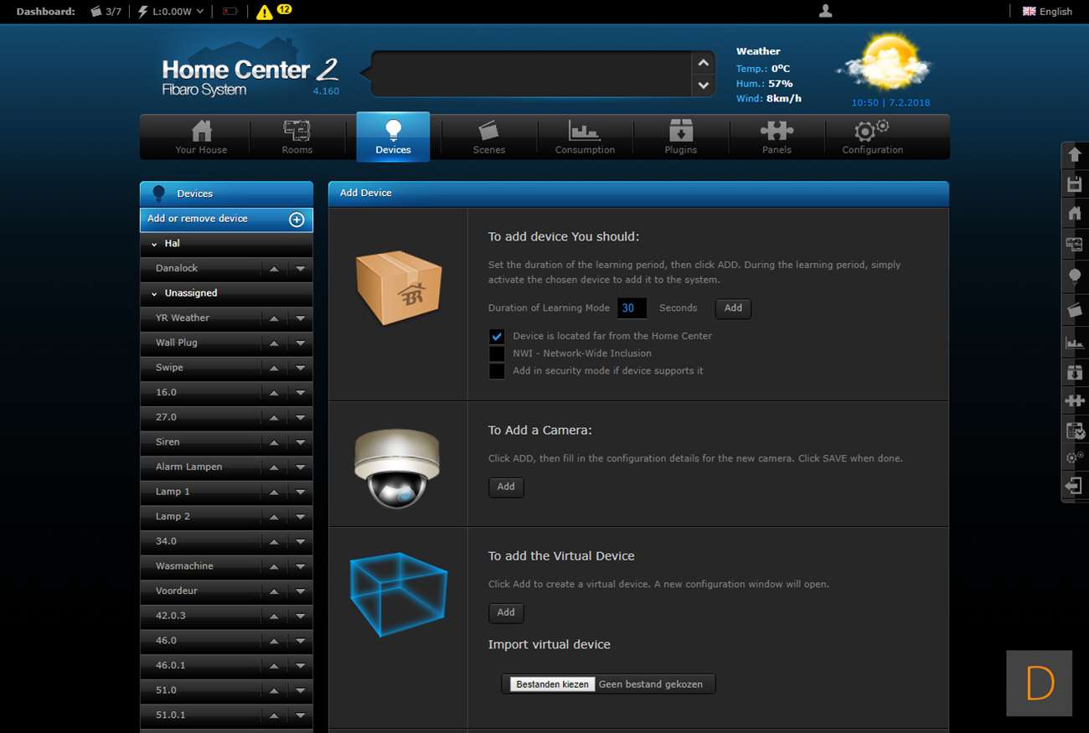Click the consumption chart icon in the side toolbar
Viewport: 1089px width, 733px height.
pyautogui.click(x=1075, y=342)
